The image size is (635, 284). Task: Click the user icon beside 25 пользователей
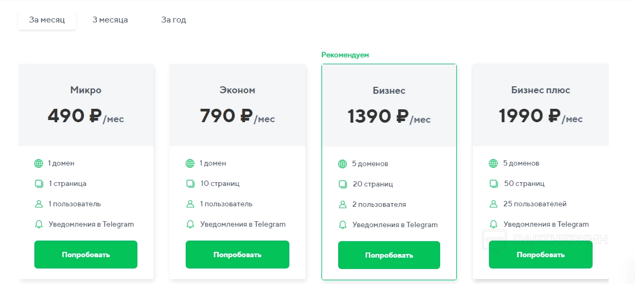493,204
